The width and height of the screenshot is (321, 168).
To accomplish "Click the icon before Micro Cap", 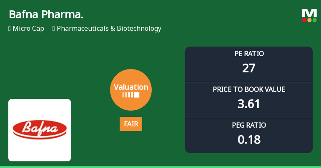I will [10, 29].
